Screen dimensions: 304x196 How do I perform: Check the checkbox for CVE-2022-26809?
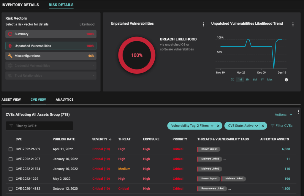(x=11, y=149)
